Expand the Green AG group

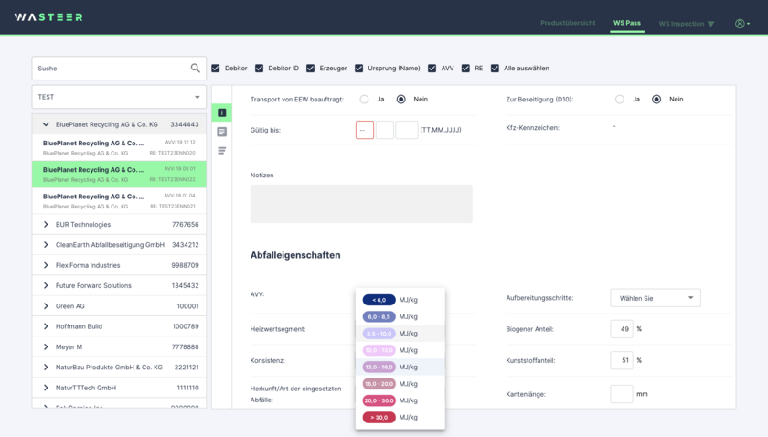(46, 306)
